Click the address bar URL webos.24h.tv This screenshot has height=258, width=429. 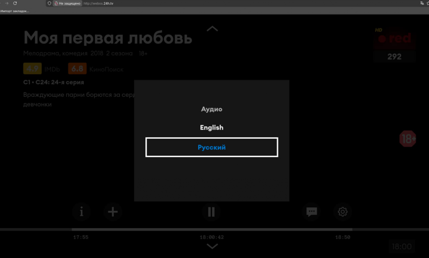pyautogui.click(x=98, y=3)
